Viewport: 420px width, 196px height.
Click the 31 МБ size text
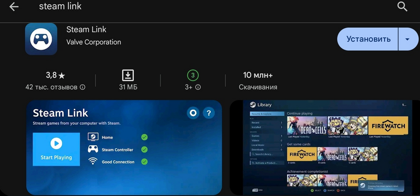click(x=128, y=87)
